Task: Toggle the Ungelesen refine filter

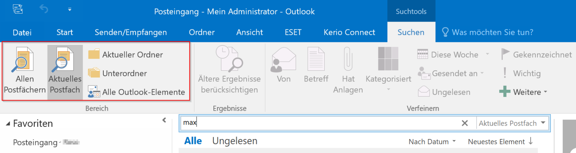Action: coord(444,92)
